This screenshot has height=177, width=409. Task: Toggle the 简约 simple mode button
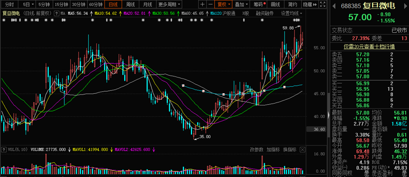point(292,4)
